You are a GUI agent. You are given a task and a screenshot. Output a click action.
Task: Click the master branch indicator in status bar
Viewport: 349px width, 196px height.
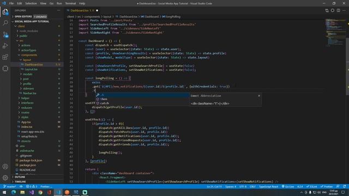pos(10,186)
